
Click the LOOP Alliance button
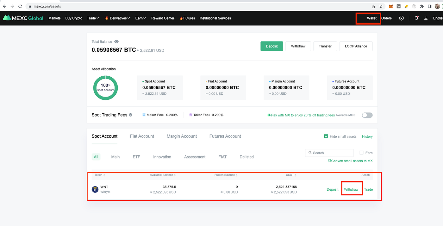356,46
